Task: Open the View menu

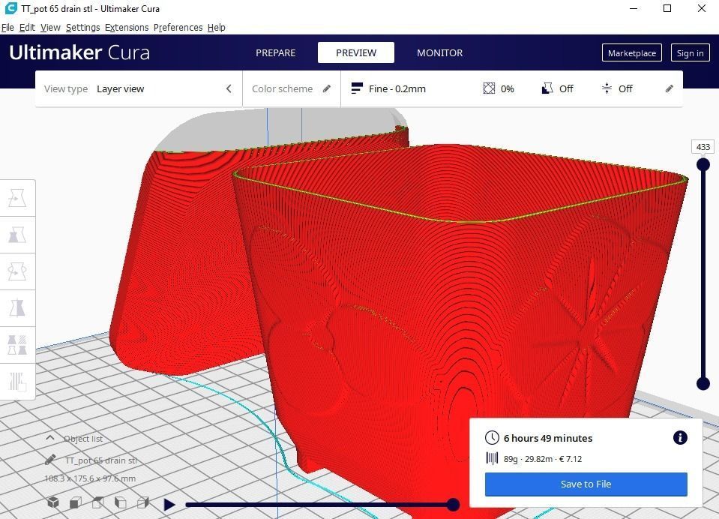Action: pos(50,28)
